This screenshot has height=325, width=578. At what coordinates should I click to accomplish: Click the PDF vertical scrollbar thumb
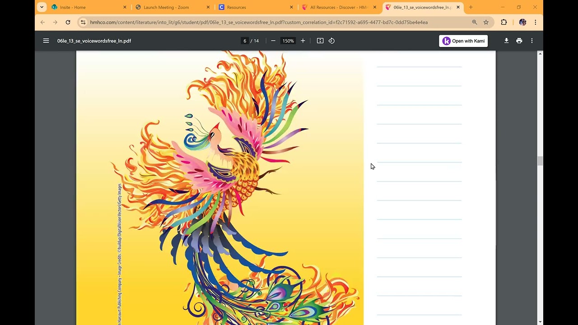pos(540,161)
